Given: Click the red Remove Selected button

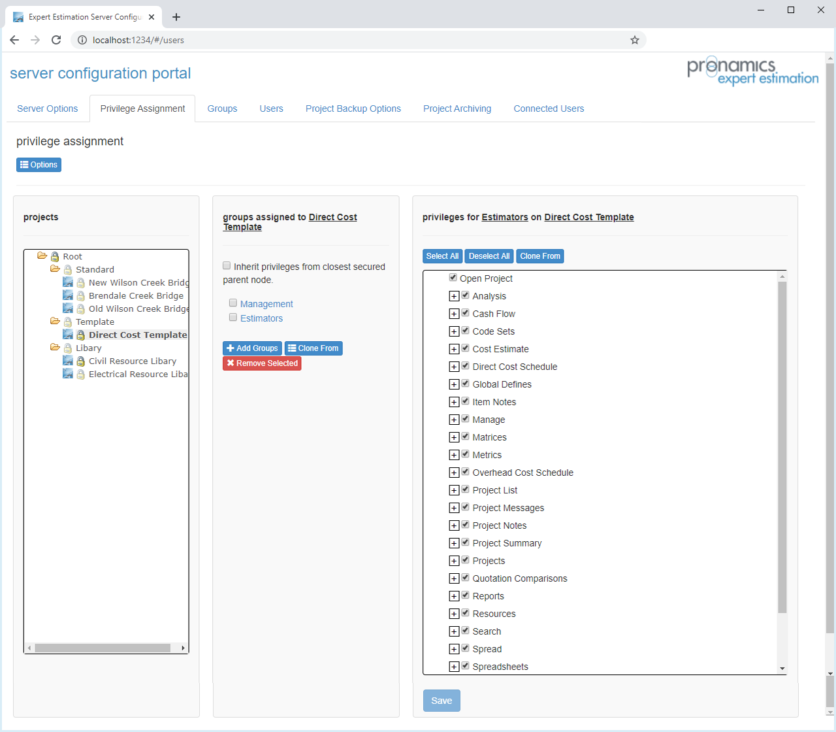Looking at the screenshot, I should click(262, 363).
